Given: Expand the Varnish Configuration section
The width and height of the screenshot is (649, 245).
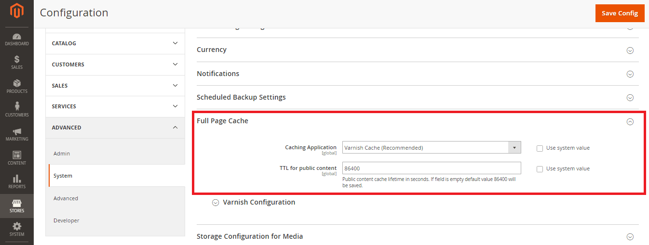Looking at the screenshot, I should 216,203.
